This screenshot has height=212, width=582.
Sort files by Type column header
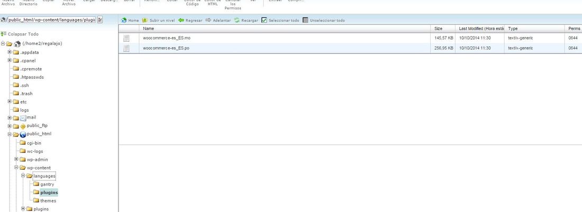(x=535, y=29)
